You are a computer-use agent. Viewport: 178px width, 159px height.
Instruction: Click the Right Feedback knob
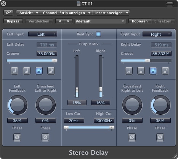pyautogui.click(x=160, y=105)
